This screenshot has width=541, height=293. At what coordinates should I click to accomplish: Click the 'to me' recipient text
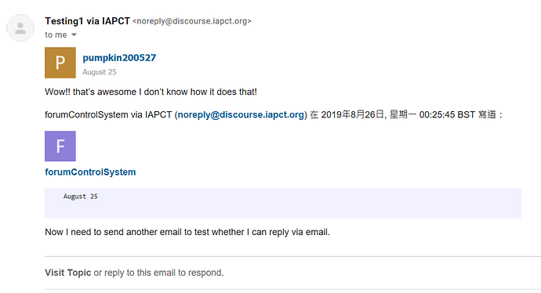56,34
